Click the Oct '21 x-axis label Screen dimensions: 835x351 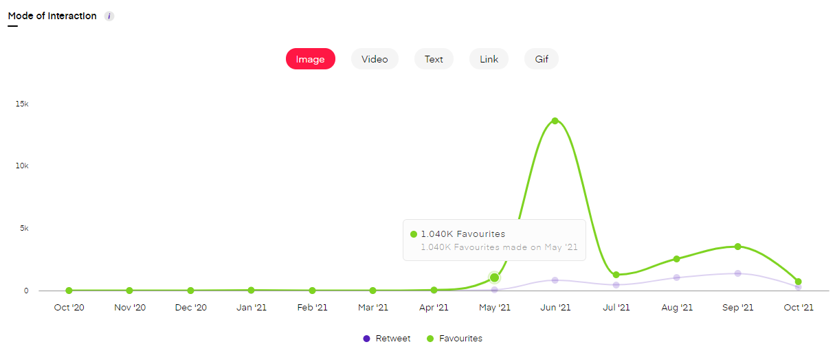coord(798,308)
